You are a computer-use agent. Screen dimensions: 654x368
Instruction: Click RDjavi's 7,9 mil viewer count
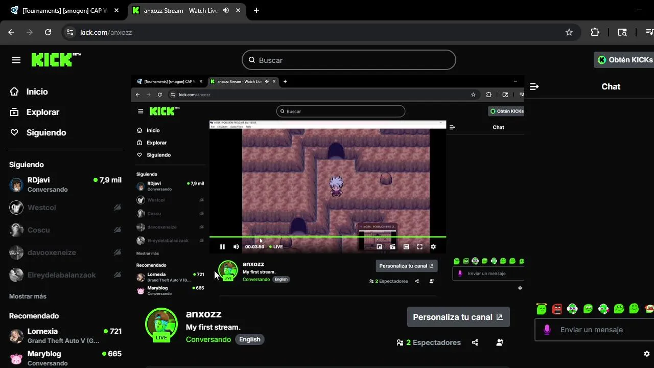click(108, 180)
